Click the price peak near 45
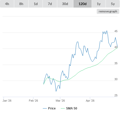The image size is (120, 115). coord(107,31)
